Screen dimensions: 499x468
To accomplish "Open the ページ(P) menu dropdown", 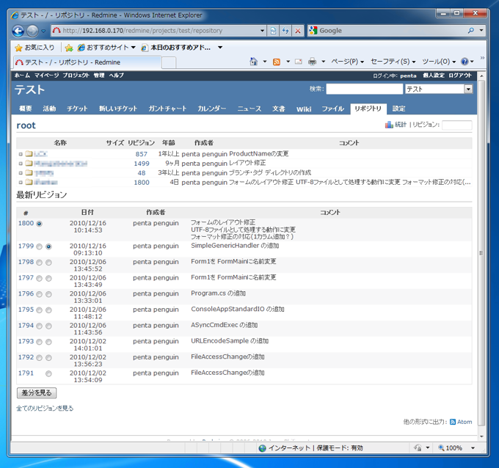I will point(347,62).
